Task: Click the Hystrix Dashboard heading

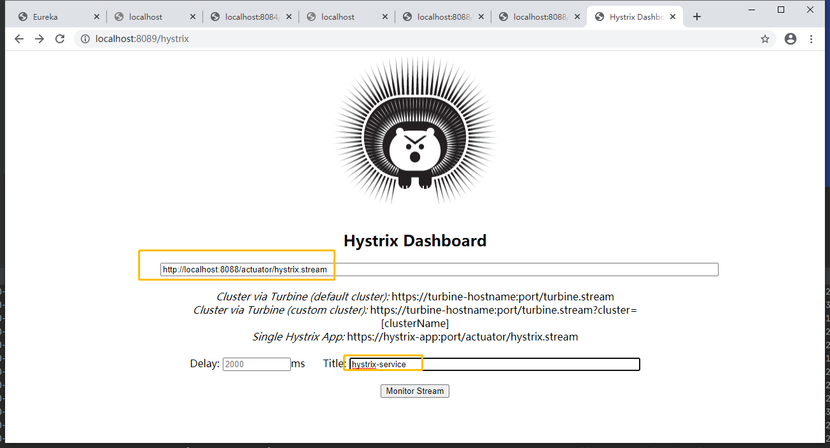Action: (415, 241)
